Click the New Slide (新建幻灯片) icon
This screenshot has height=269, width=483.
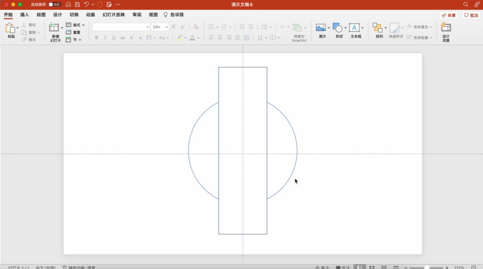(x=54, y=27)
